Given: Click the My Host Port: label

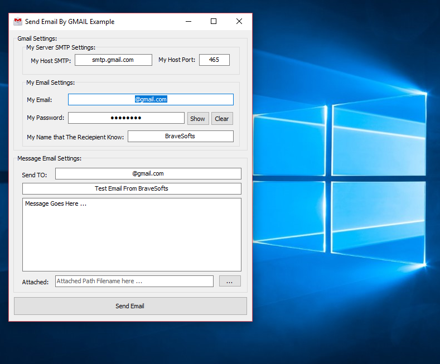Looking at the screenshot, I should [177, 60].
